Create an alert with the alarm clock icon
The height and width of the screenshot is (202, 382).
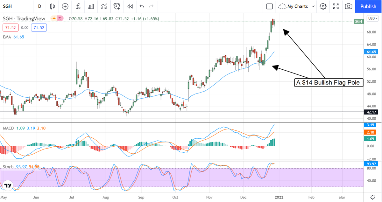click(x=117, y=6)
